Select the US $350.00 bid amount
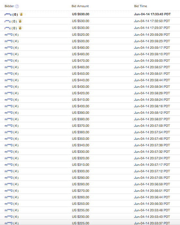The image size is (180, 225). (81, 139)
